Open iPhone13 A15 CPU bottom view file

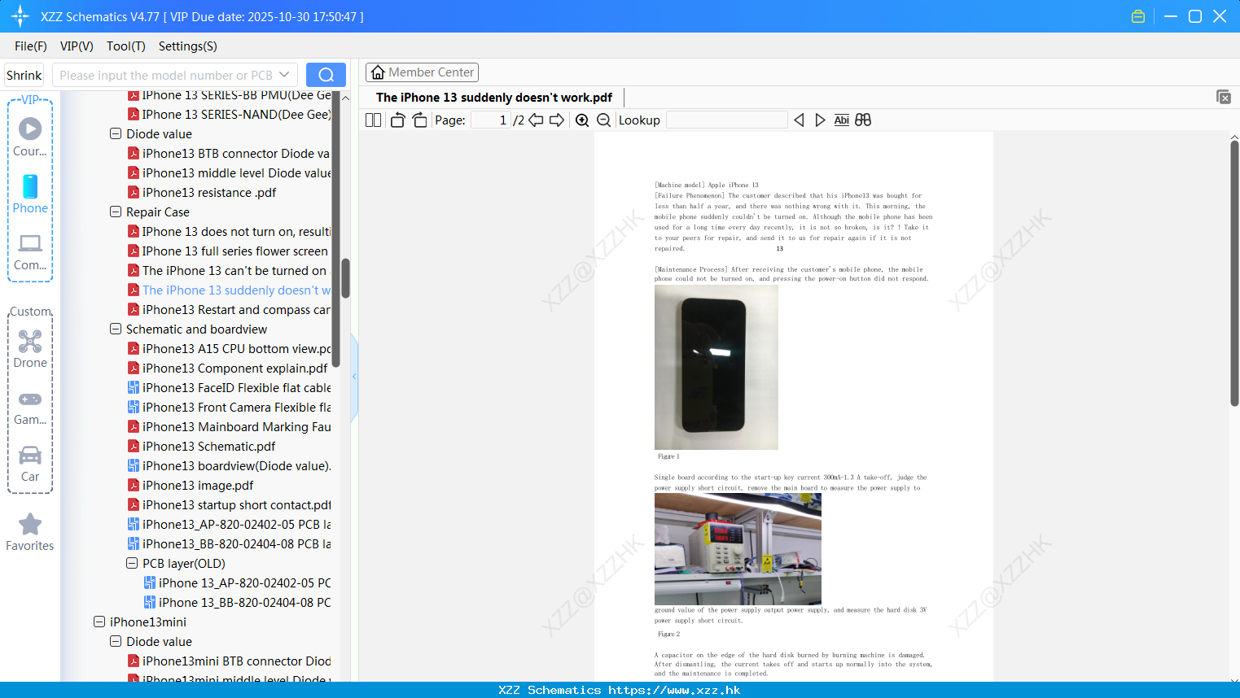[x=229, y=348]
